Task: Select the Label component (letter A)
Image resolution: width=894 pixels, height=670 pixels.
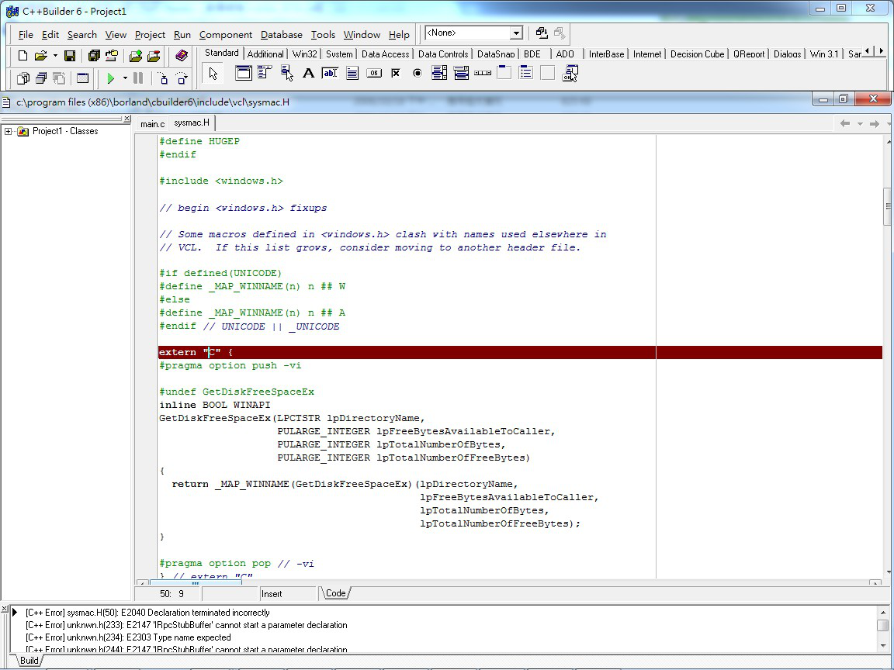Action: (x=308, y=74)
